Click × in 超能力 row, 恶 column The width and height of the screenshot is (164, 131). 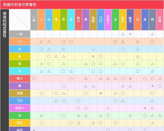pyautogui.click(x=145, y=108)
